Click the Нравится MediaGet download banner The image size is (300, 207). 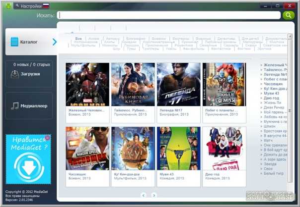point(28,159)
